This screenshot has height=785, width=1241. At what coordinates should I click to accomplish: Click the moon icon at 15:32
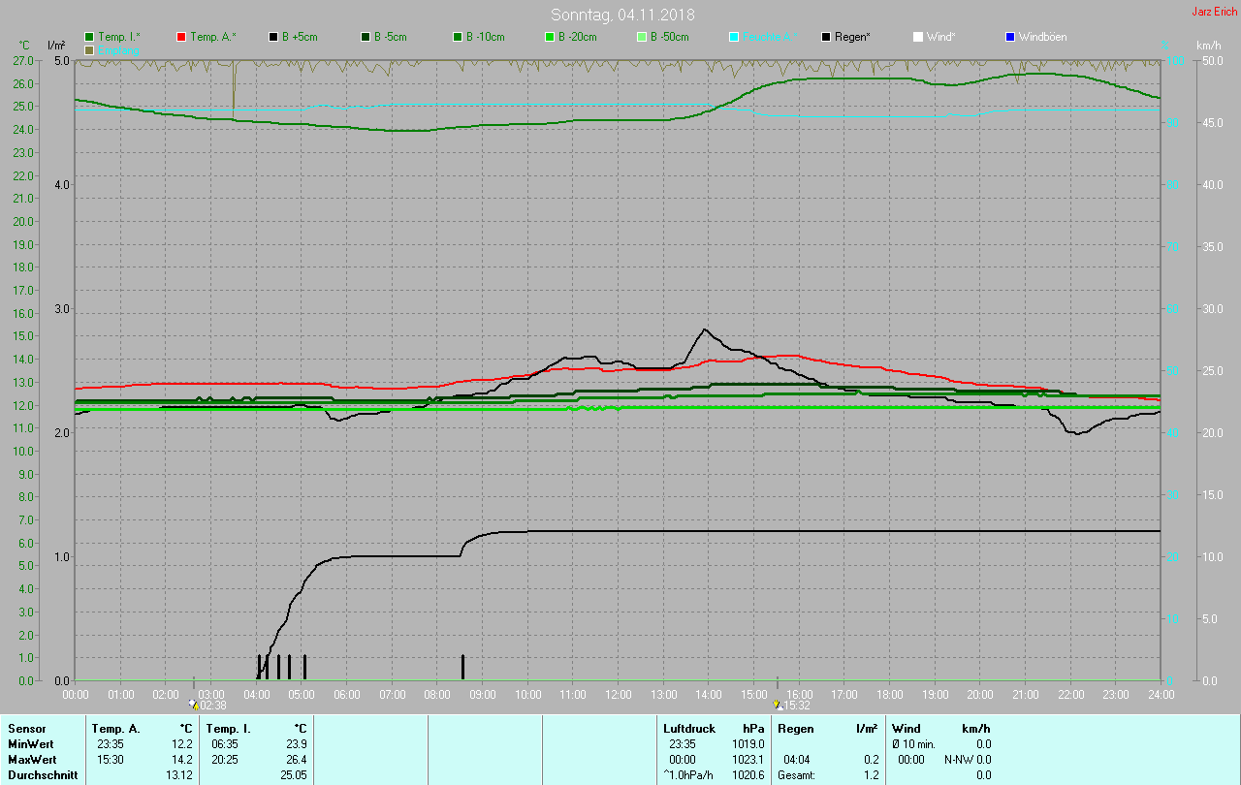tap(777, 706)
